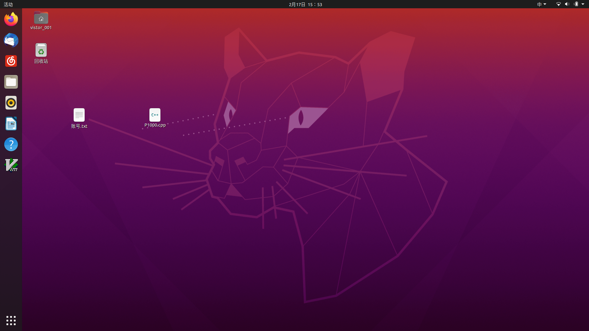The height and width of the screenshot is (331, 589).
Task: Click the Wi-Fi network icon
Action: 558,4
